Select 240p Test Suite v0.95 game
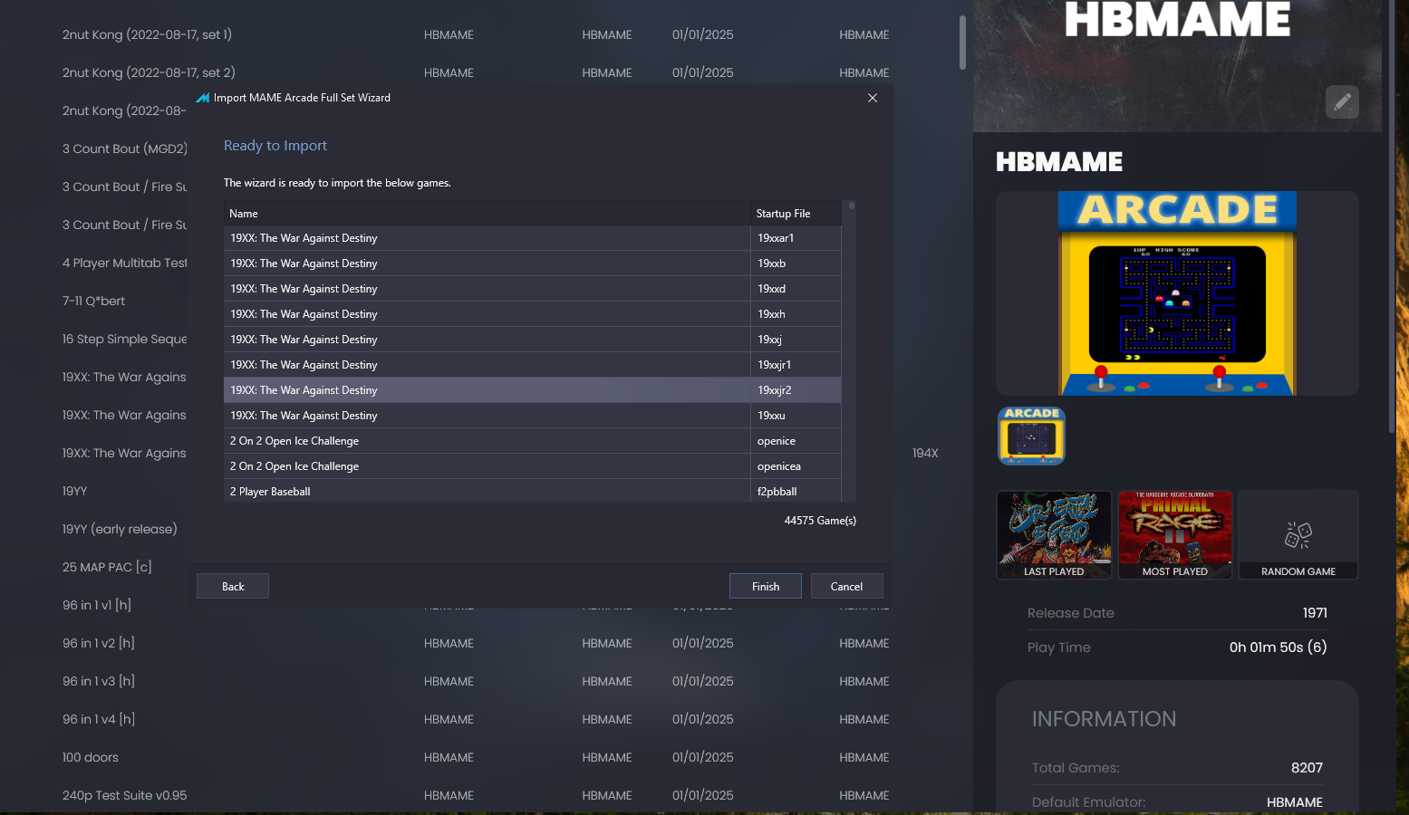1409x815 pixels. click(x=125, y=795)
